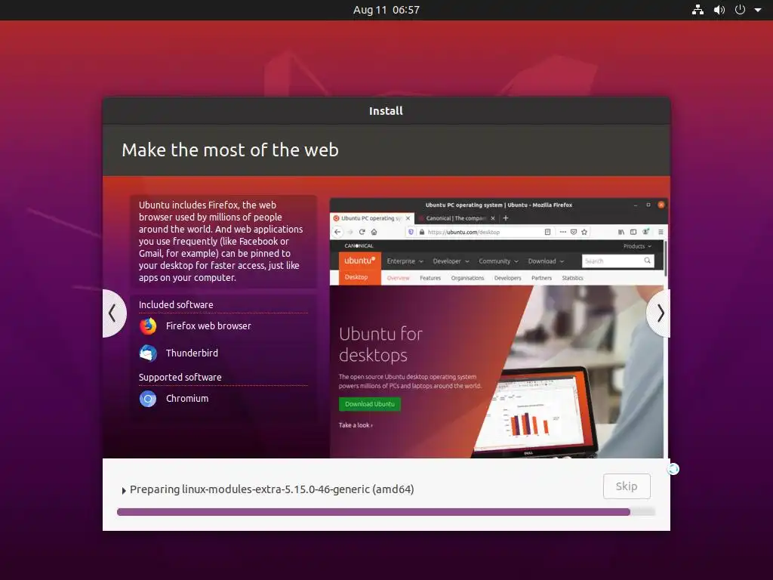Image resolution: width=773 pixels, height=580 pixels.
Task: Go to the previous slide arrow
Action: (113, 313)
